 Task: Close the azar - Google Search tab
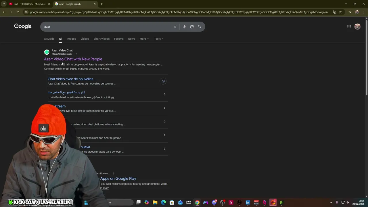tap(95, 4)
